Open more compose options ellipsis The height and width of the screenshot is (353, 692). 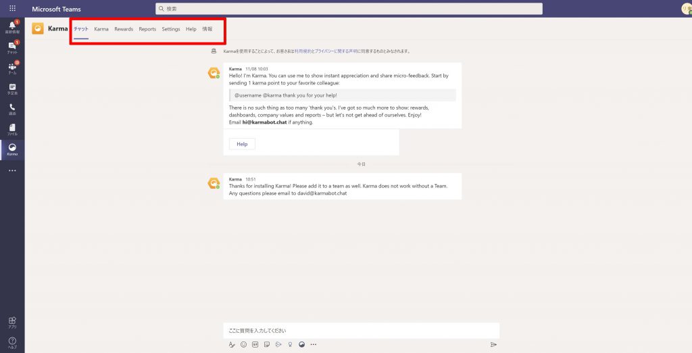(314, 345)
